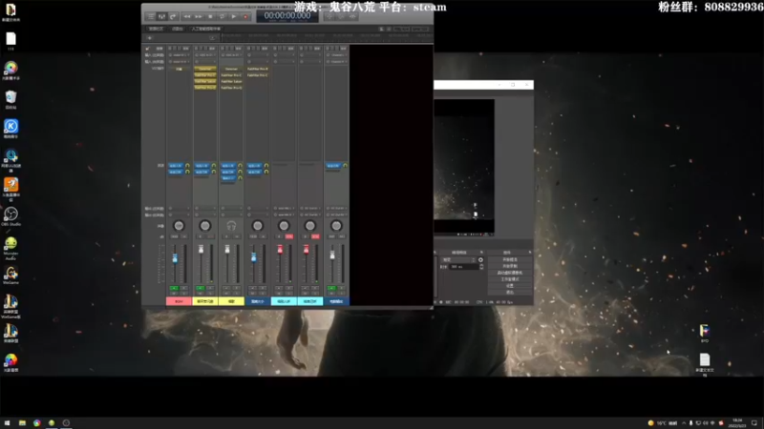Select the 人工智能 tab in Studio One
The image size is (764, 429).
(x=205, y=29)
